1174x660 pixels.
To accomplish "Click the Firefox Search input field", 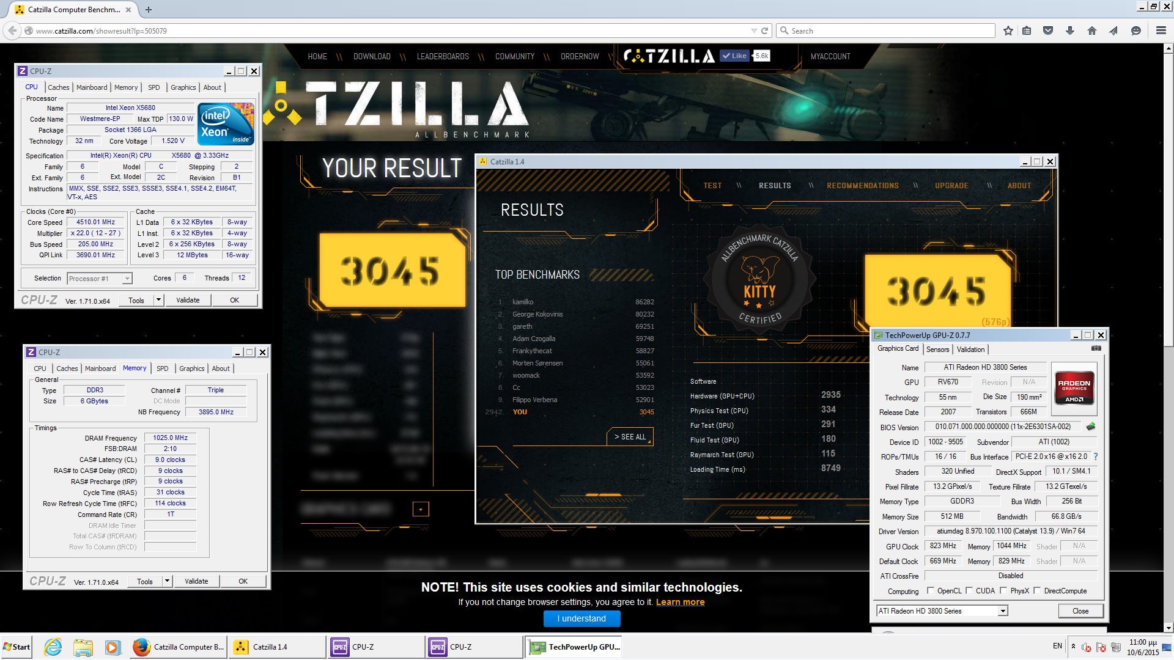I will pyautogui.click(x=885, y=31).
